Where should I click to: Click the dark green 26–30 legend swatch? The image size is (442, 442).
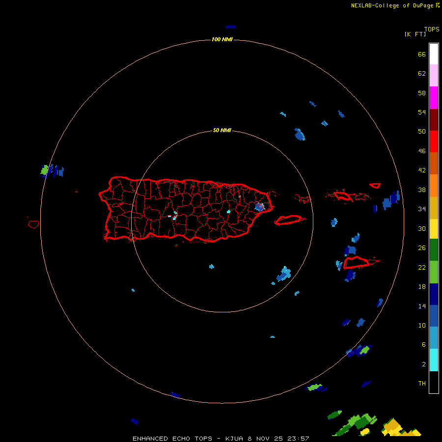point(434,250)
